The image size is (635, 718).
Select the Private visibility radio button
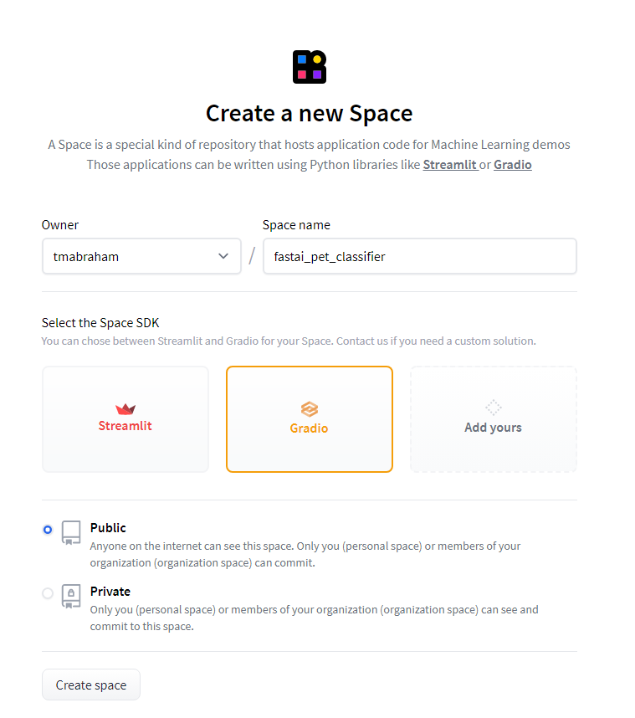click(x=48, y=593)
